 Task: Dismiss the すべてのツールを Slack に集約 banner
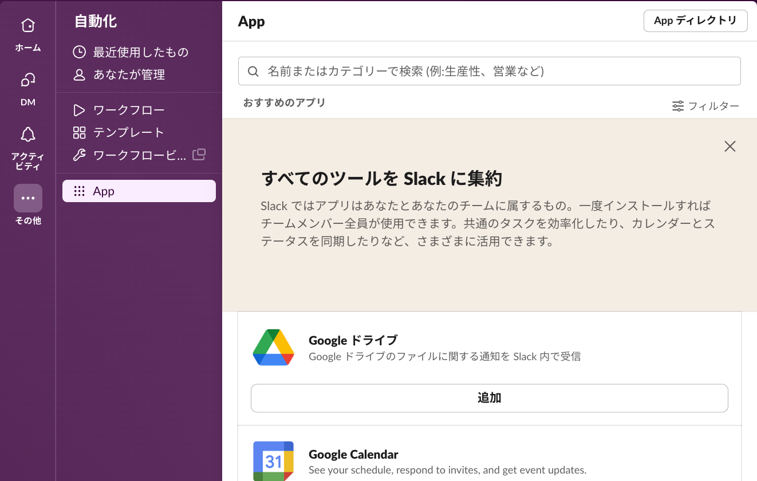tap(730, 146)
